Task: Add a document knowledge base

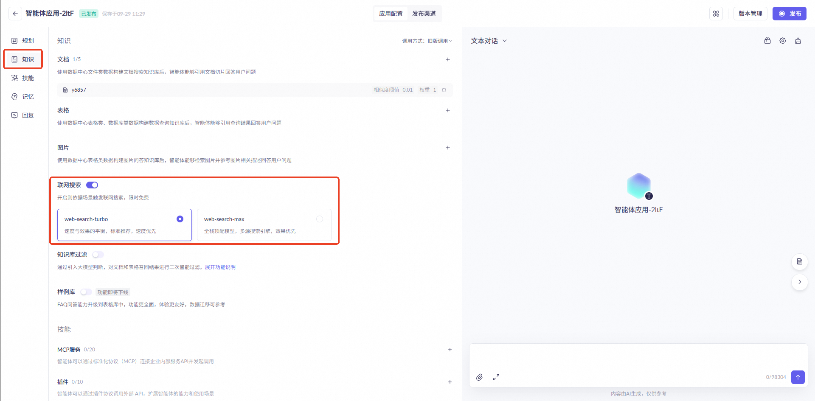Action: 448,59
